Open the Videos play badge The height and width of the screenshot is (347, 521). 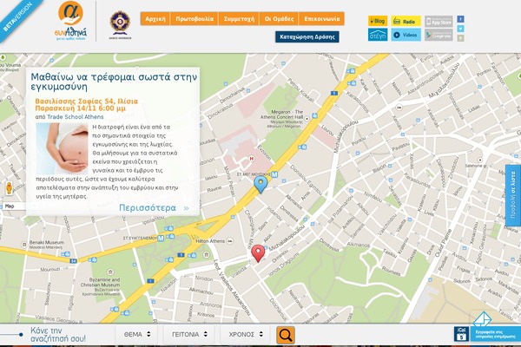tap(406, 35)
